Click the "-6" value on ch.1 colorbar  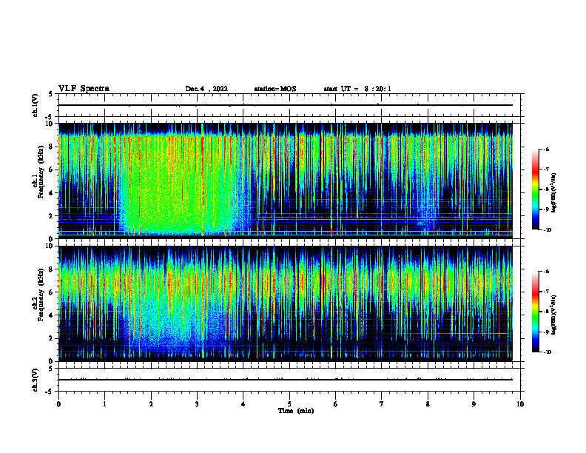click(x=546, y=149)
